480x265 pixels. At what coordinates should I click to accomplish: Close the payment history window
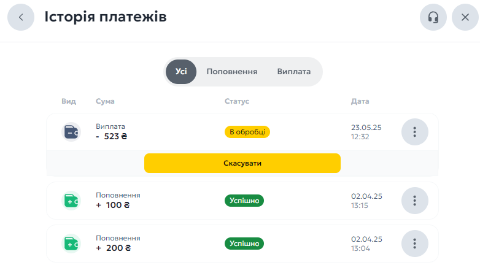click(465, 17)
